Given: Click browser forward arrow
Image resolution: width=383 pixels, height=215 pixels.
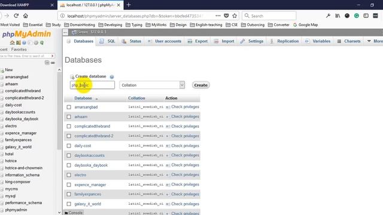Looking at the screenshot, I should [x=7, y=16].
